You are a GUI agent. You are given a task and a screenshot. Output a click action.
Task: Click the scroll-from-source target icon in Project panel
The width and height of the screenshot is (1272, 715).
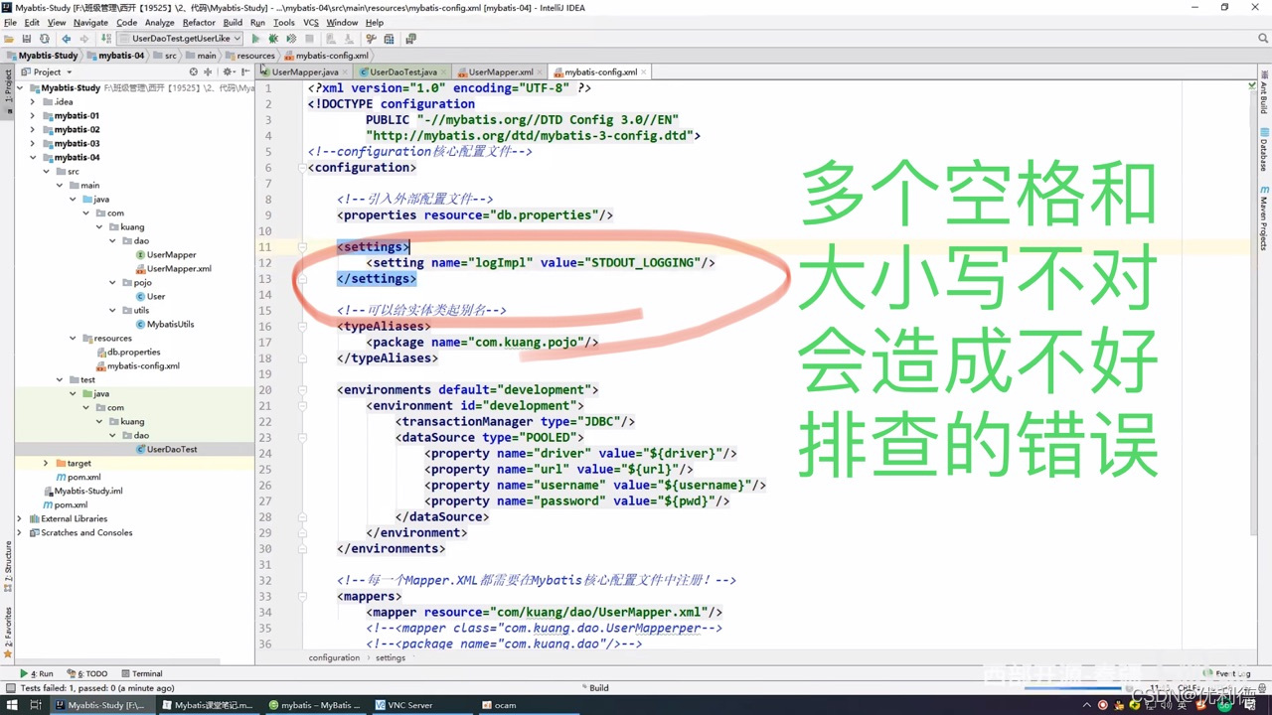point(193,71)
